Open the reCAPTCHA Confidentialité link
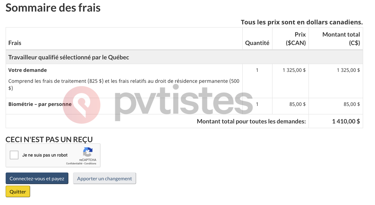This screenshot has width=375, height=205. point(74,163)
